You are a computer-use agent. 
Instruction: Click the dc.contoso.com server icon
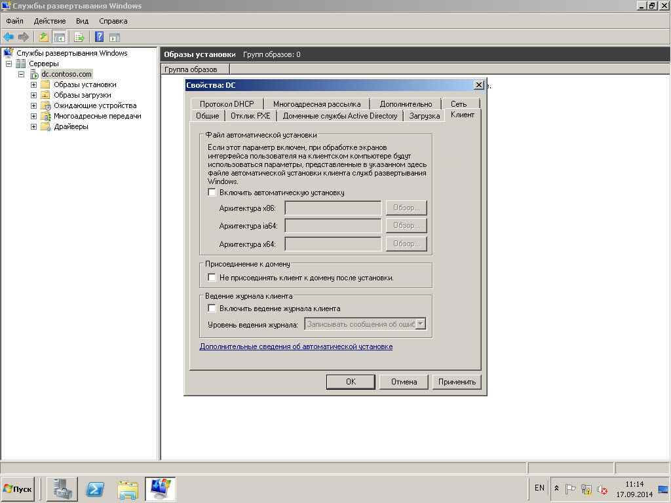coord(34,74)
